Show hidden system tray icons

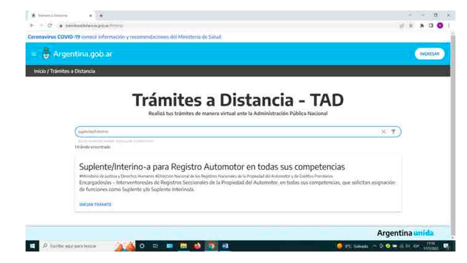374,246
